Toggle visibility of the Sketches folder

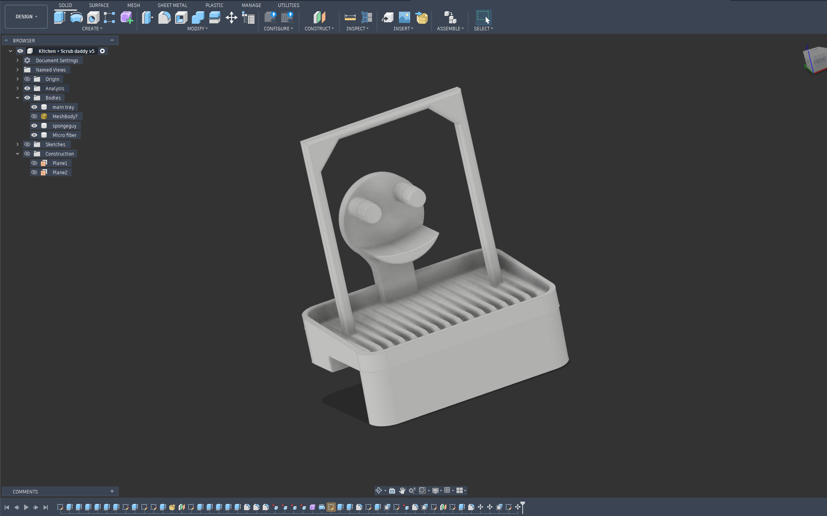(27, 144)
